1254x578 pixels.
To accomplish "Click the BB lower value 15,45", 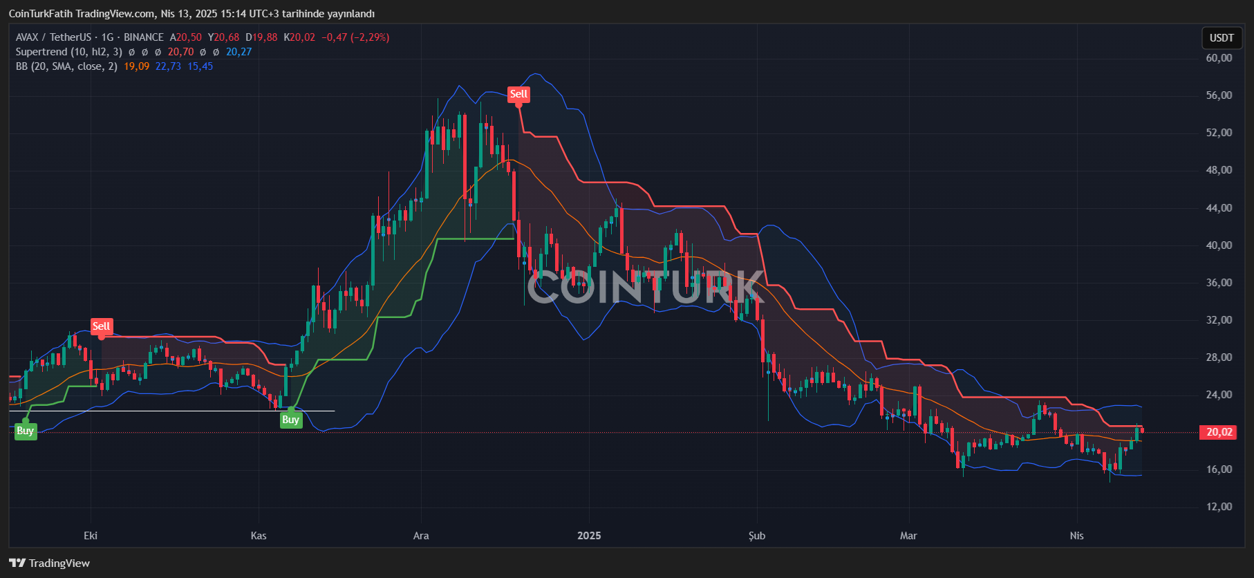I will (200, 66).
